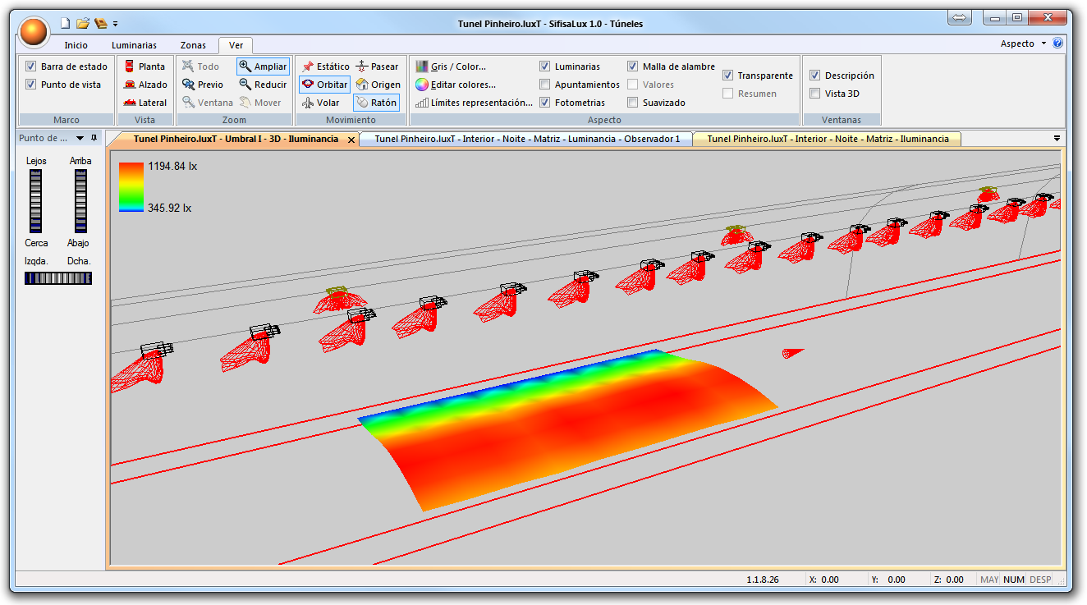Click the double-arrow button in title bar
The image size is (1087, 605).
point(960,17)
